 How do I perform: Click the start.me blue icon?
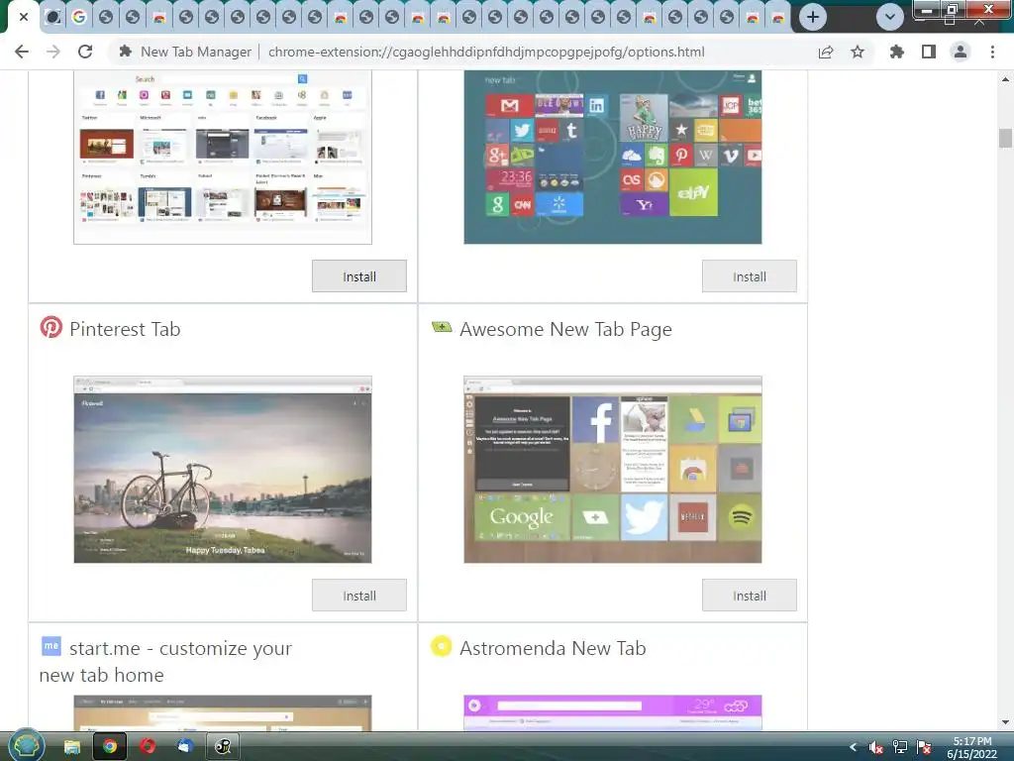(51, 646)
